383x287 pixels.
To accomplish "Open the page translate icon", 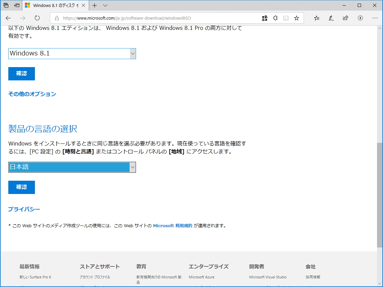I will pos(265,18).
